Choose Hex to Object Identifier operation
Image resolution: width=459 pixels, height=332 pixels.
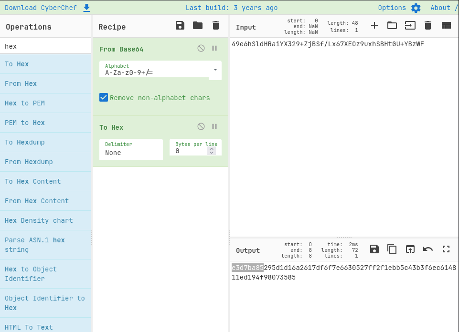(x=45, y=274)
